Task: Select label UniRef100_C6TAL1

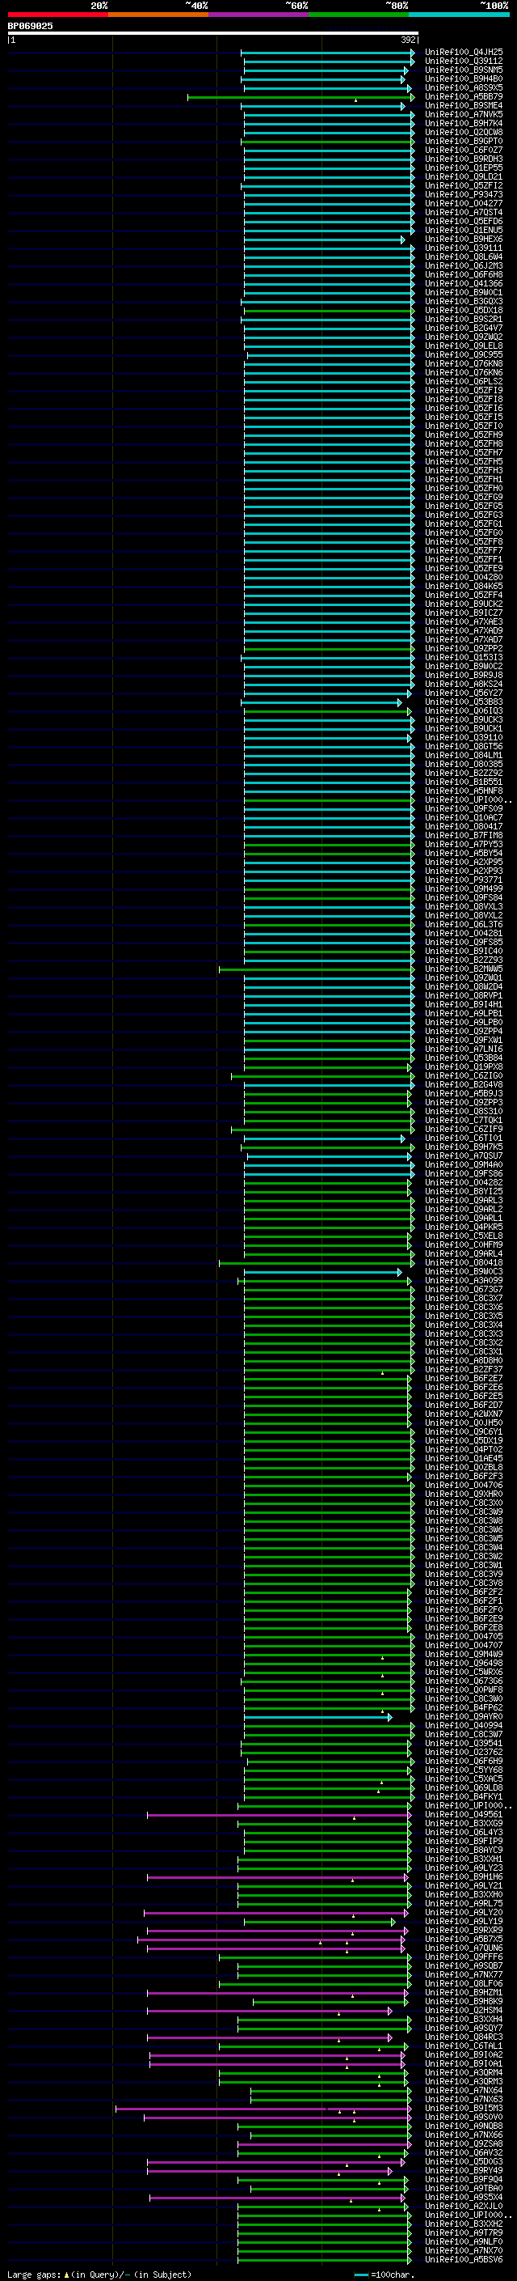Action: [x=464, y=2046]
